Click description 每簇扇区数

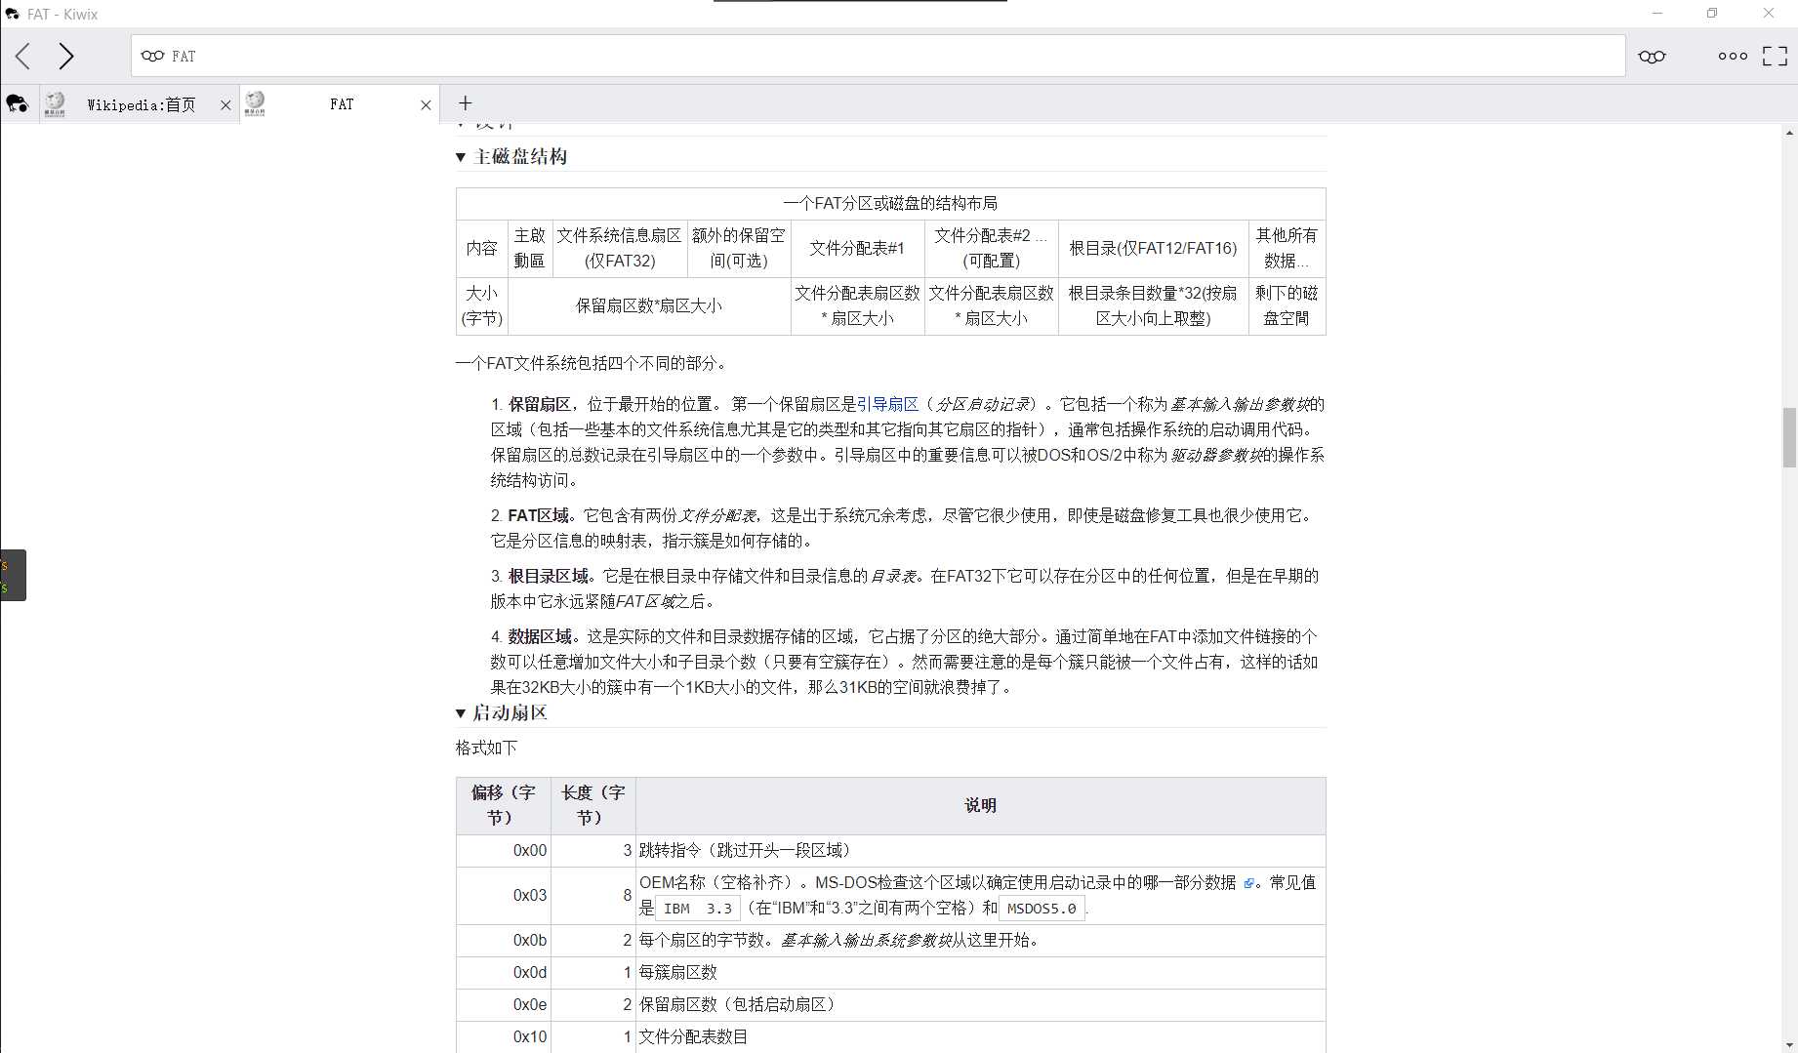(x=677, y=973)
